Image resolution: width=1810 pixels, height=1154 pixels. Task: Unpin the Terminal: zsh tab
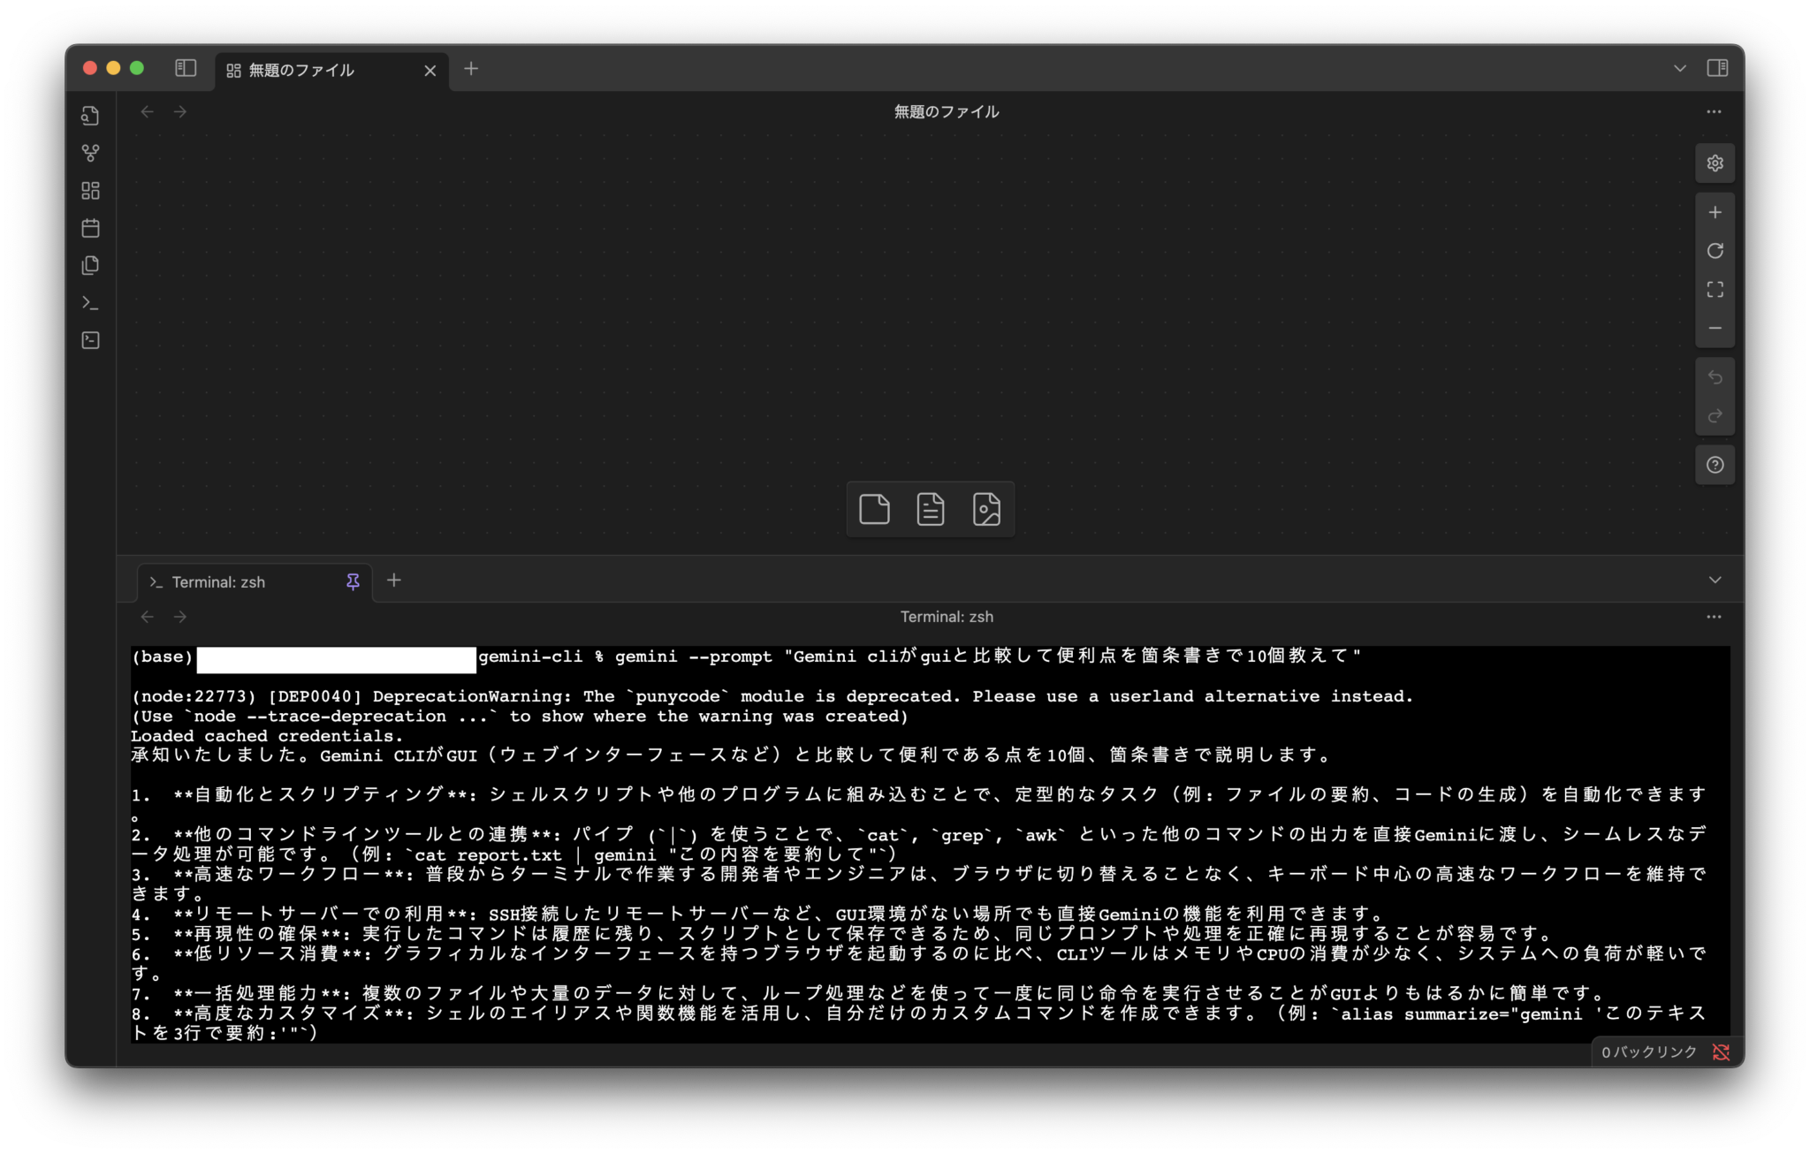pyautogui.click(x=354, y=581)
